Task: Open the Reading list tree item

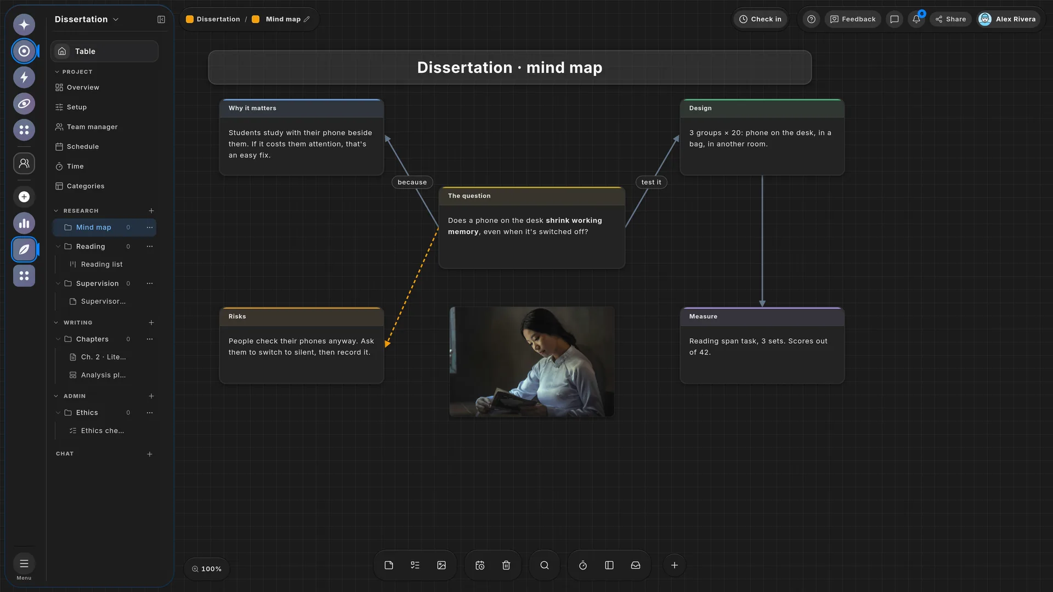Action: pos(102,264)
